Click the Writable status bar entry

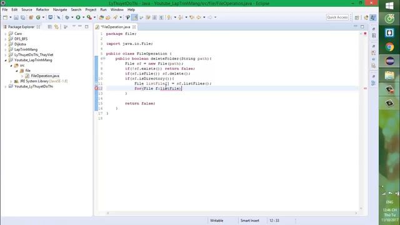coord(217,221)
